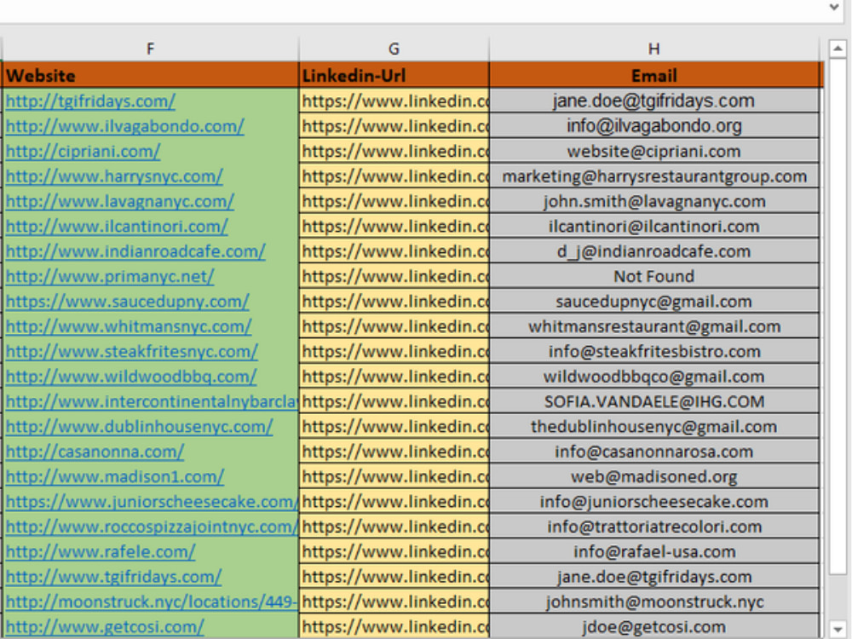The width and height of the screenshot is (852, 639).
Task: Open the http://www.dublinhousenyc.com/ link
Action: click(139, 426)
